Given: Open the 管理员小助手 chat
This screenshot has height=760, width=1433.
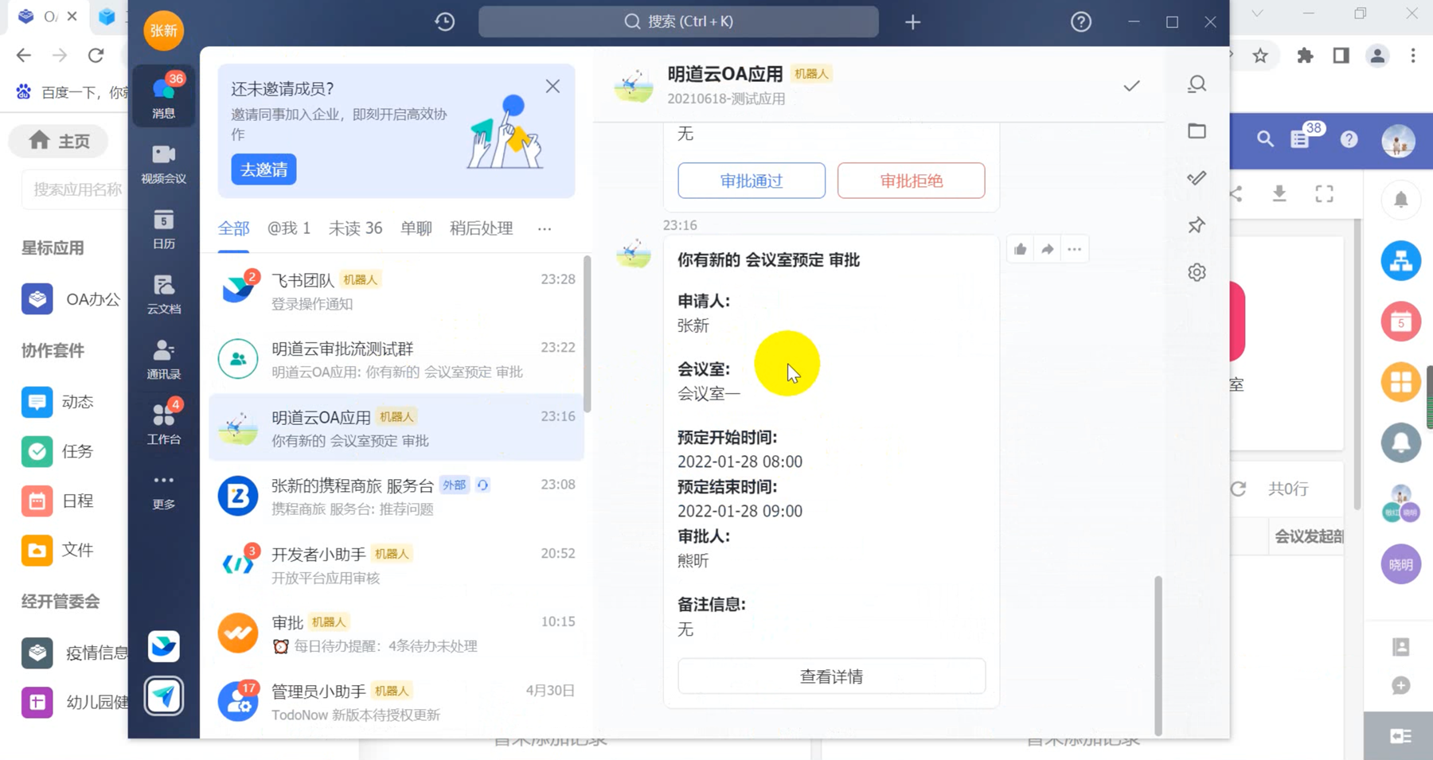Looking at the screenshot, I should click(396, 701).
